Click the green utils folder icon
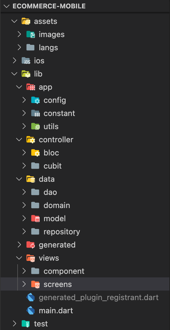The image size is (170, 330). click(x=35, y=126)
